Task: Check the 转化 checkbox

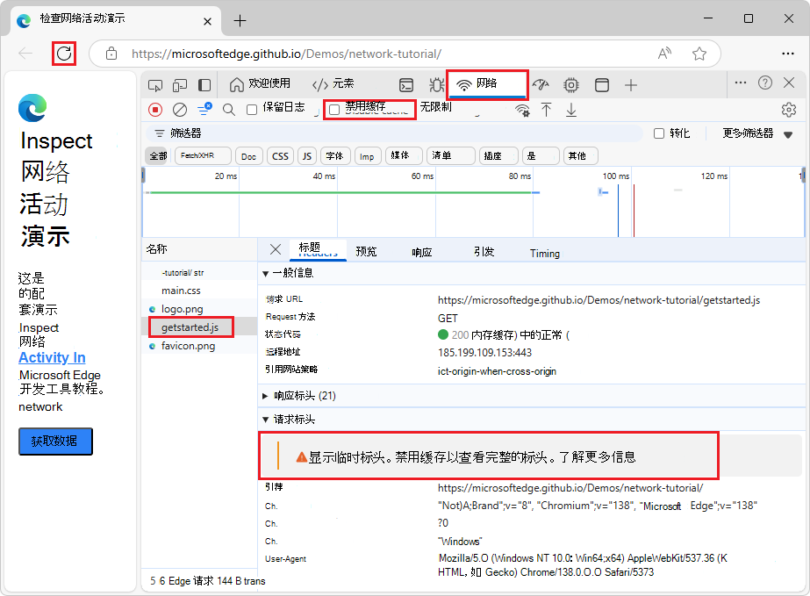Action: point(659,133)
